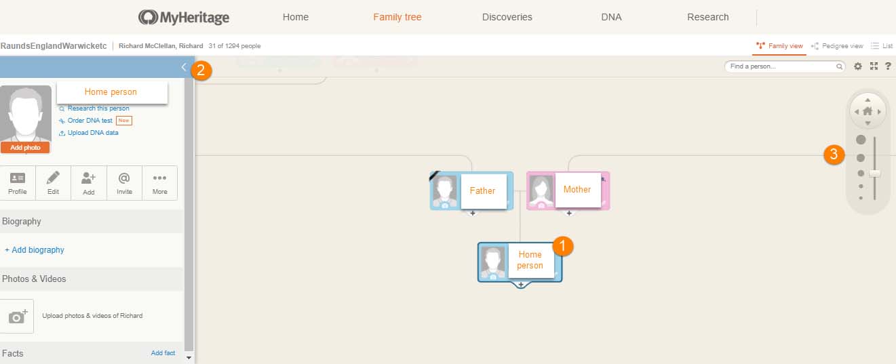The width and height of the screenshot is (896, 364).
Task: Open the Discoveries menu
Action: point(507,17)
